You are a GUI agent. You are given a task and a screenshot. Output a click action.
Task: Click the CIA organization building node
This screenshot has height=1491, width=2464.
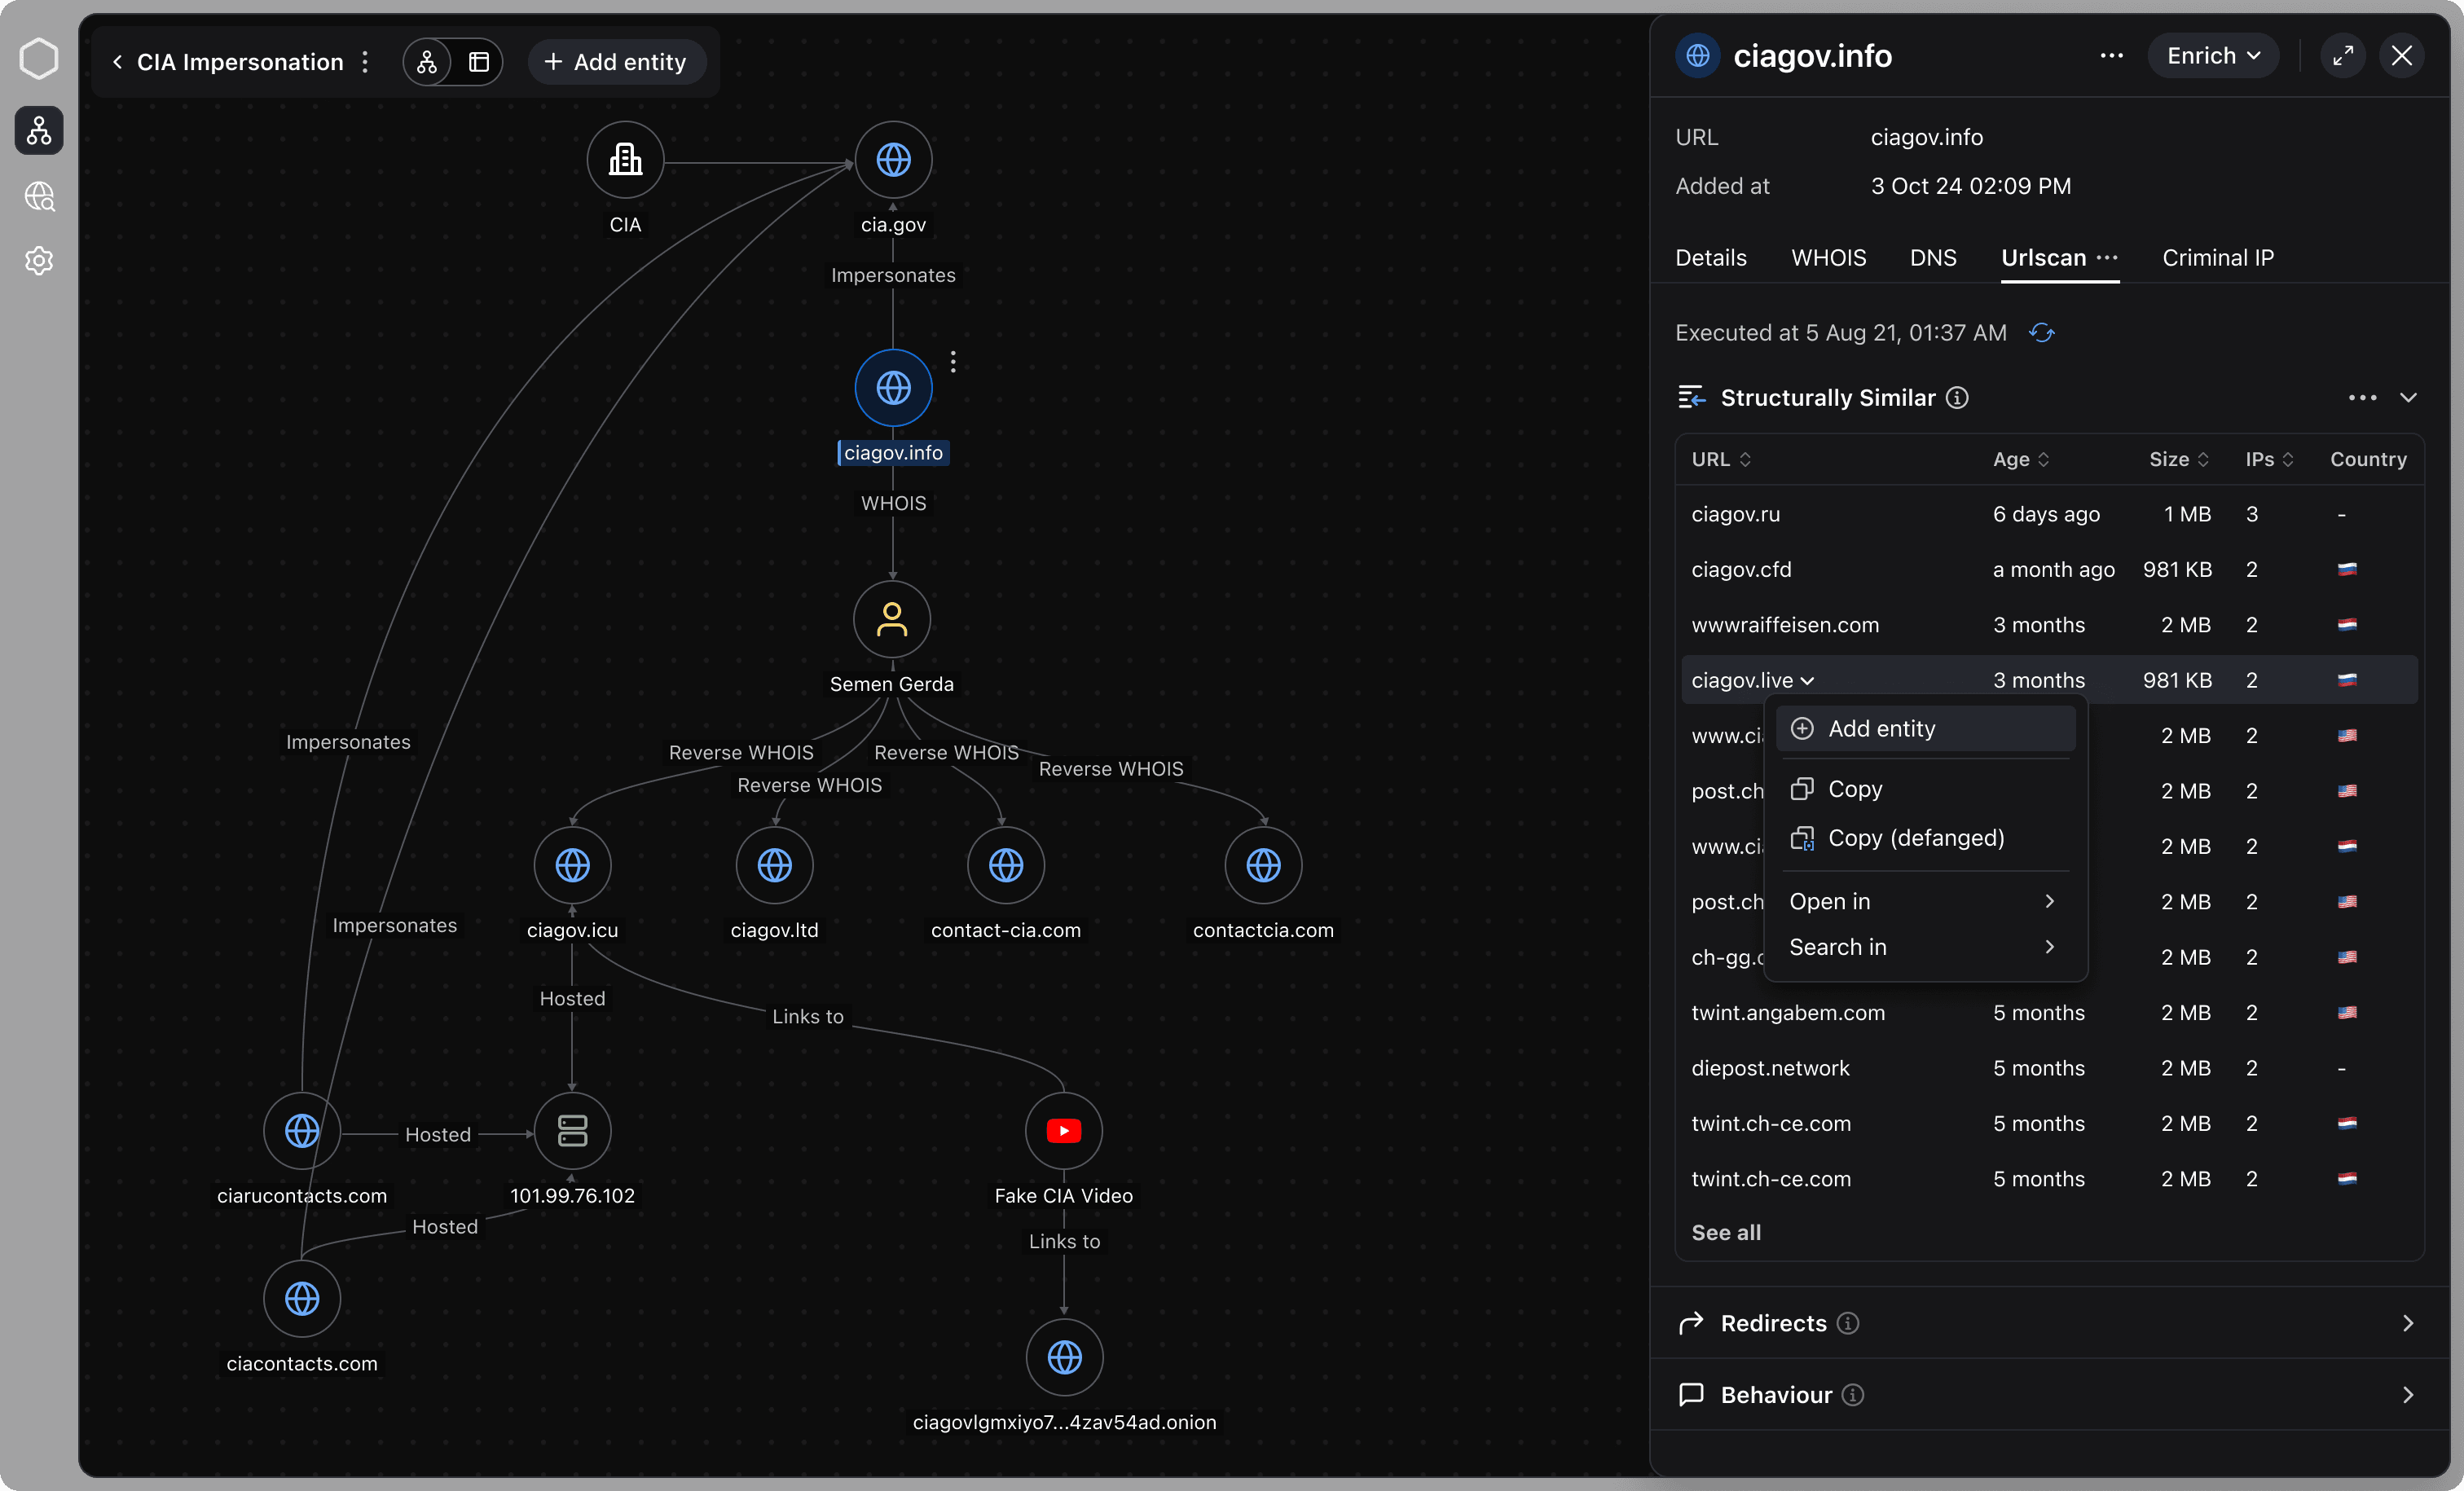tap(625, 160)
